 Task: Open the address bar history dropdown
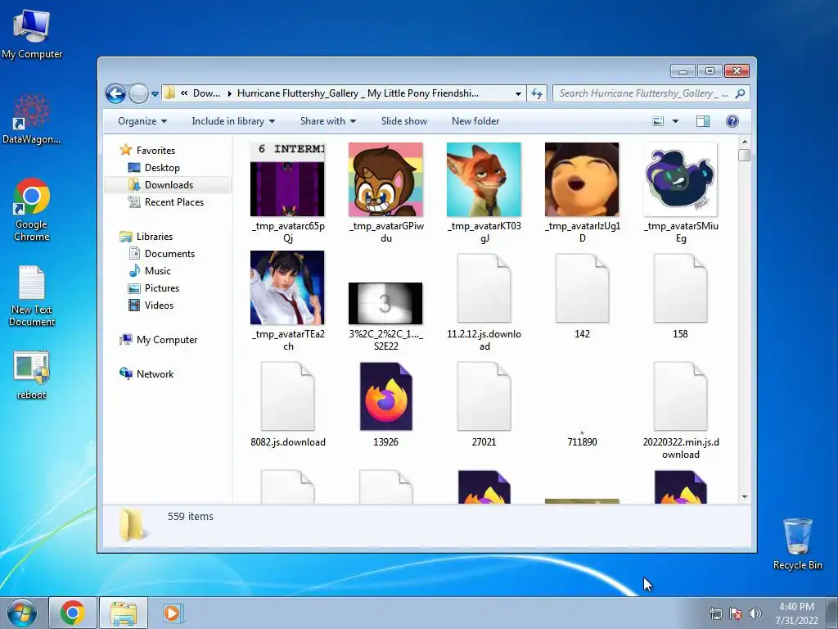point(518,93)
